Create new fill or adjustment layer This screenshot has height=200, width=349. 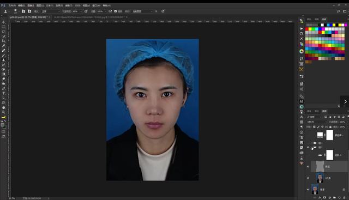click(x=329, y=198)
